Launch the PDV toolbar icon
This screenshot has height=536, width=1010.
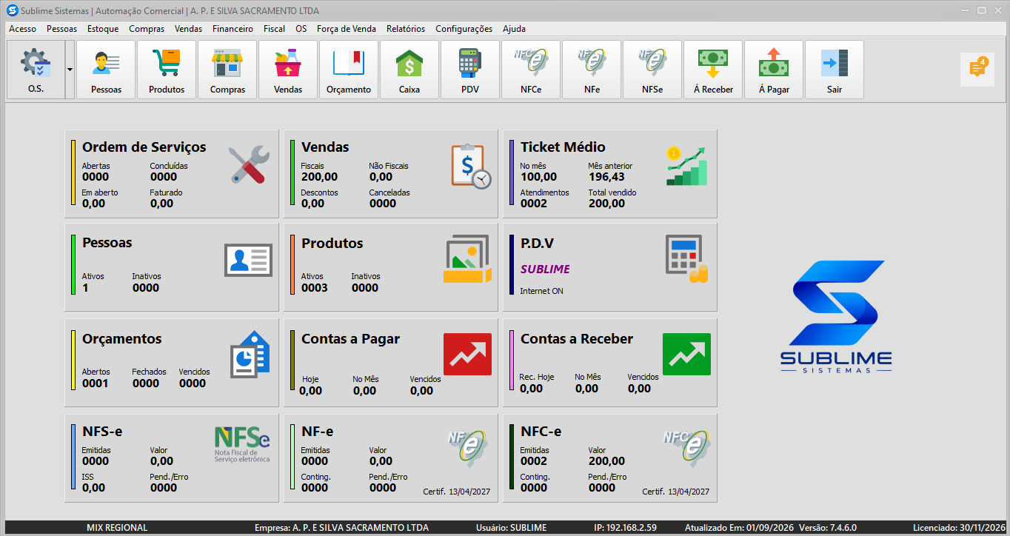470,70
